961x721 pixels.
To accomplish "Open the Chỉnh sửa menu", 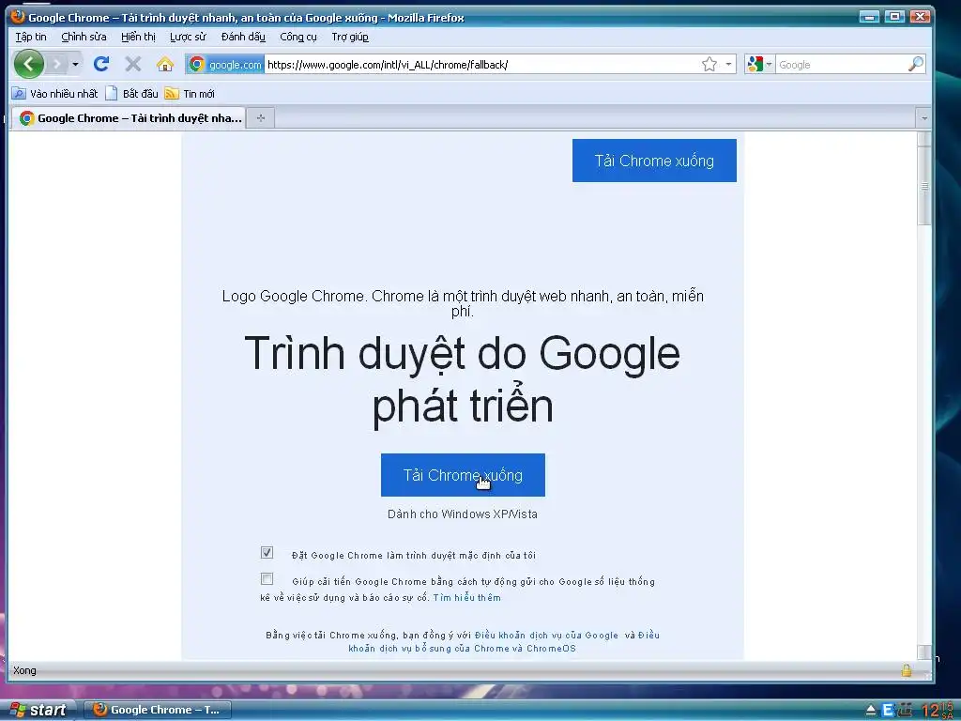I will point(84,37).
